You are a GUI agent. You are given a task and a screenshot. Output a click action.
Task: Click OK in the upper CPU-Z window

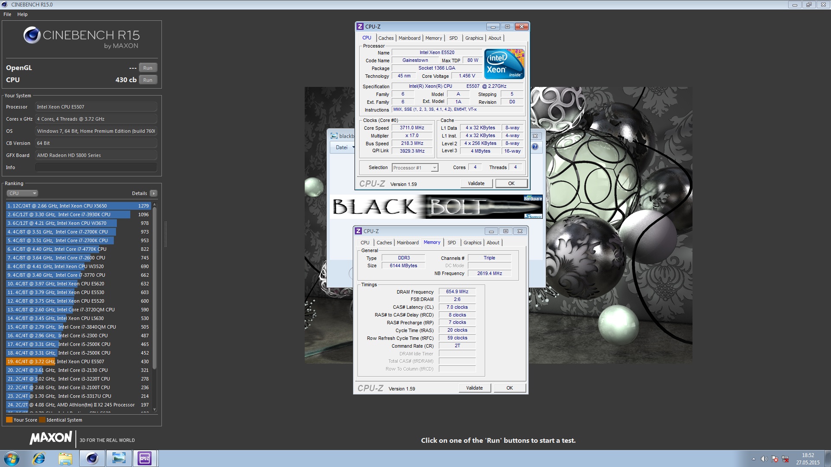pyautogui.click(x=511, y=183)
